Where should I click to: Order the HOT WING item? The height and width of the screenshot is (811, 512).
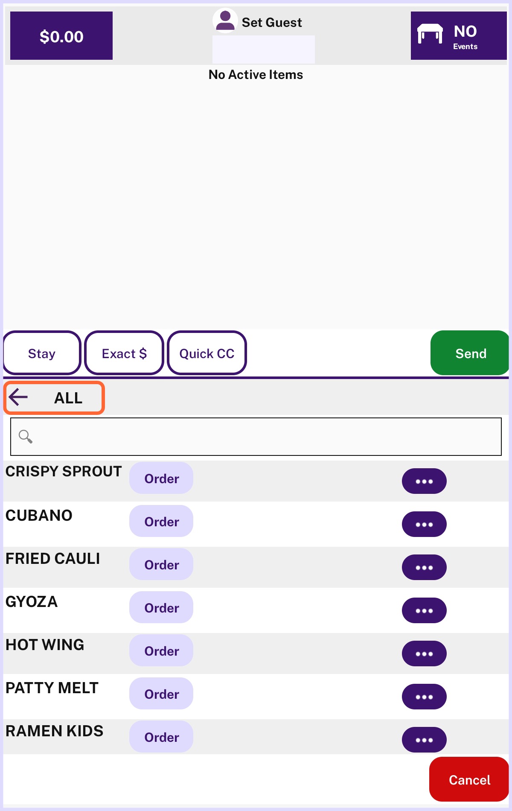[161, 651]
